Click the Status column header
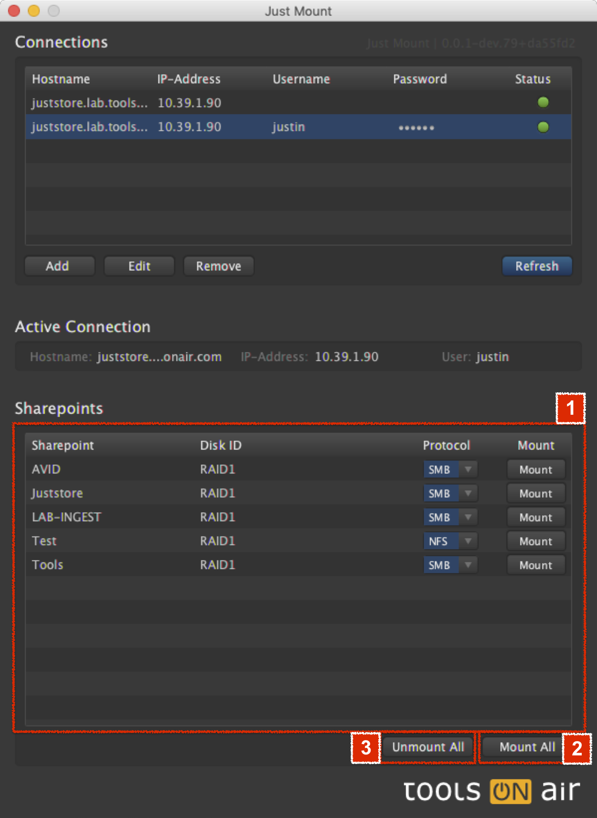The width and height of the screenshot is (597, 818). [533, 79]
